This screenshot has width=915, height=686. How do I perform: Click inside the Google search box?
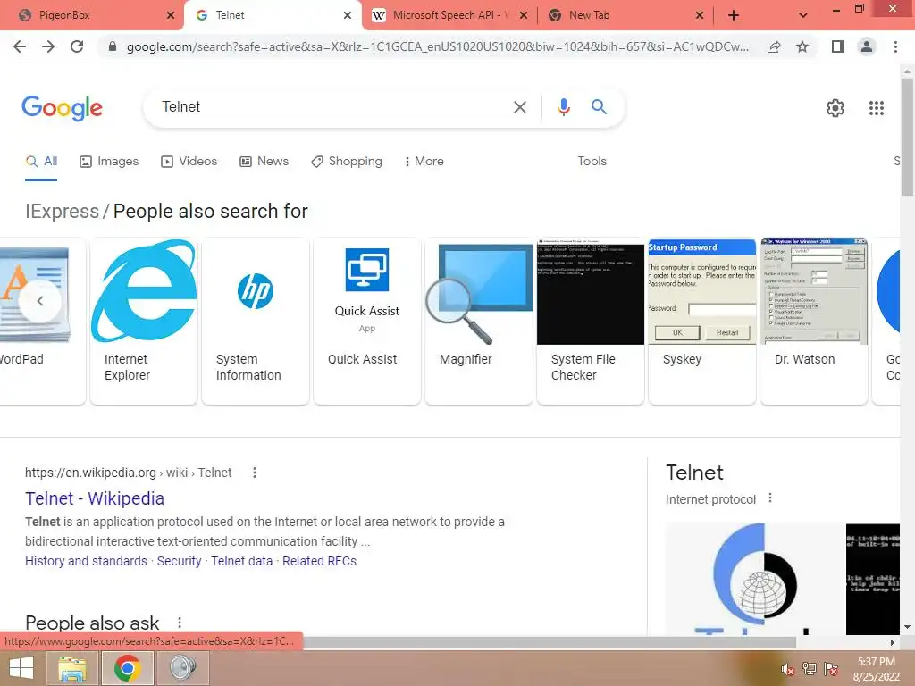tap(332, 107)
